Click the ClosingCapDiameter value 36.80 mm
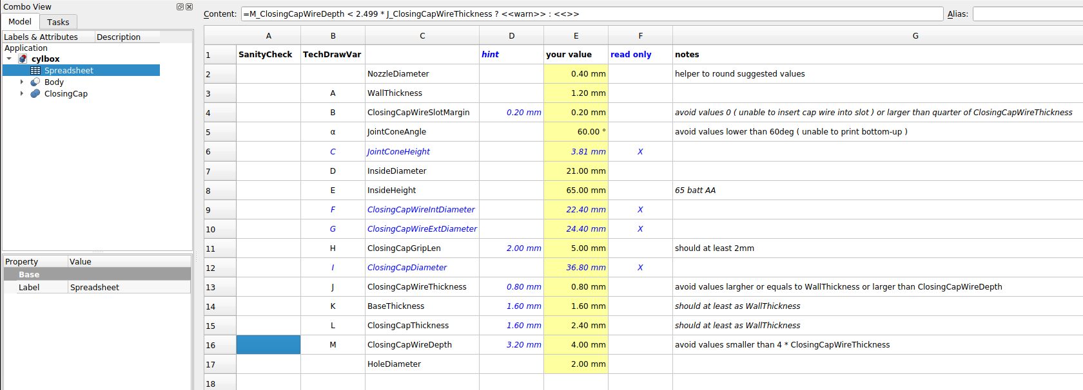The image size is (1083, 390). tap(576, 268)
